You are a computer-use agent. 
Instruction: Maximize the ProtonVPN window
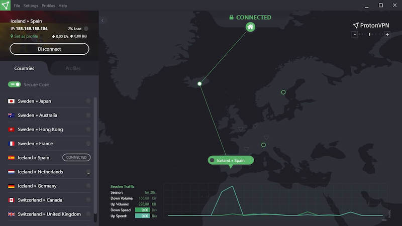coord(381,5)
